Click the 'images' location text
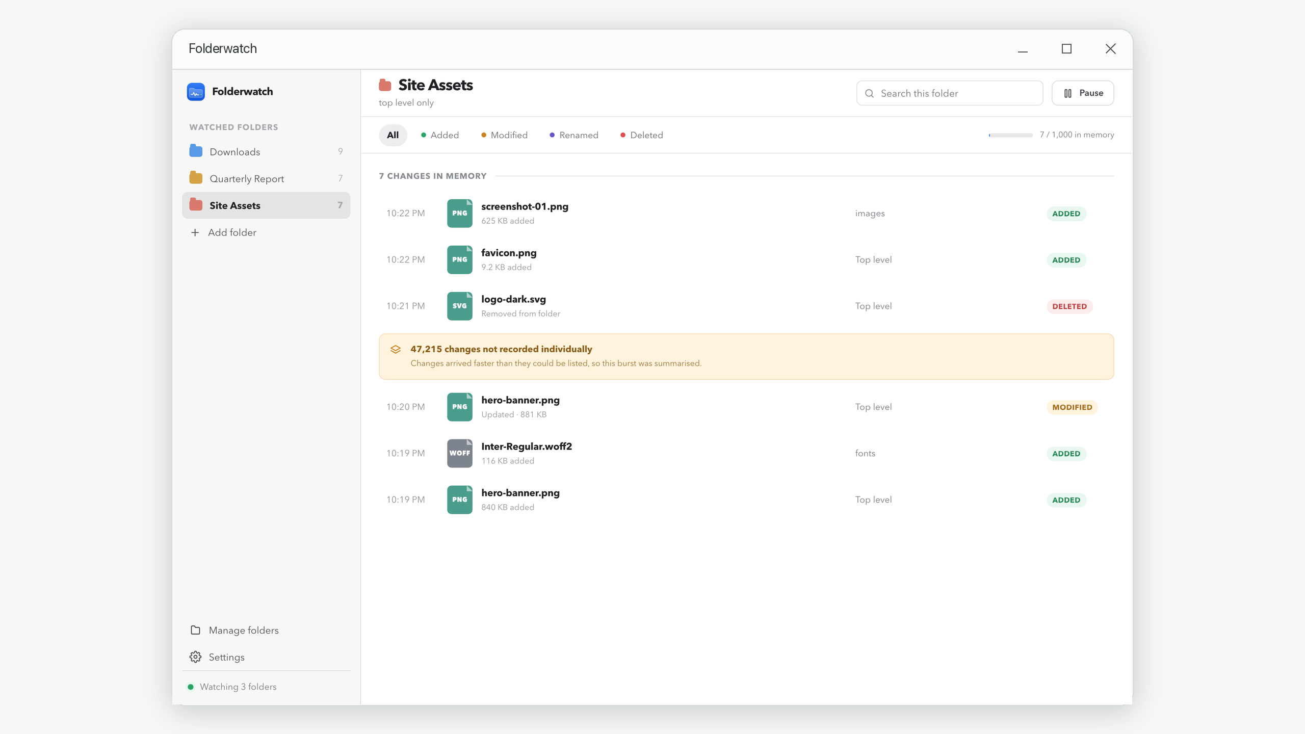The width and height of the screenshot is (1305, 734). [x=870, y=214]
